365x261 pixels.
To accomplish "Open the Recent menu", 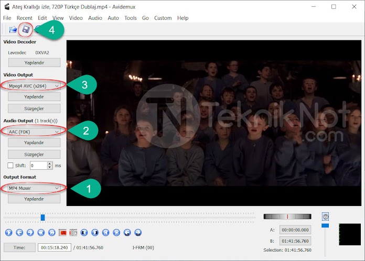I will pyautogui.click(x=25, y=18).
